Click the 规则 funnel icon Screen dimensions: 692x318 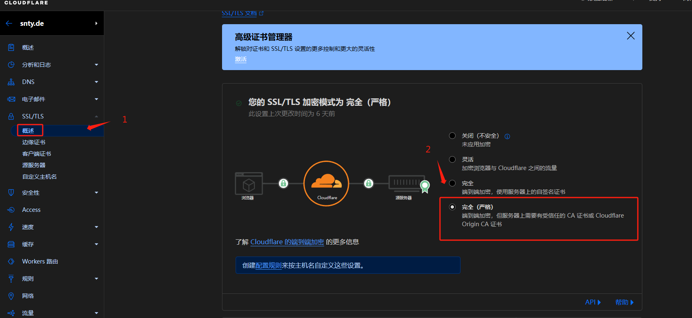[11, 279]
